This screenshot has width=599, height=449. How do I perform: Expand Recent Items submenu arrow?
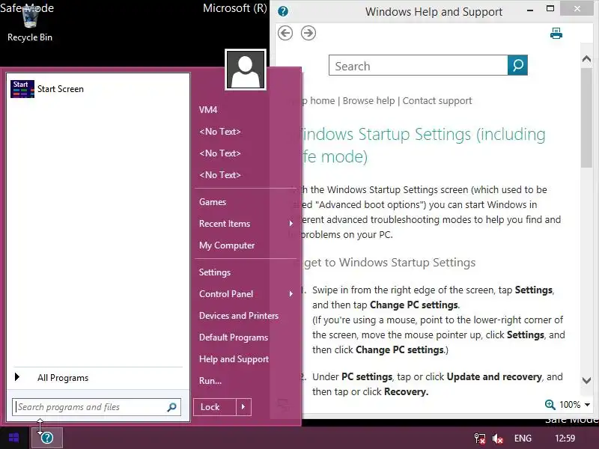click(291, 223)
